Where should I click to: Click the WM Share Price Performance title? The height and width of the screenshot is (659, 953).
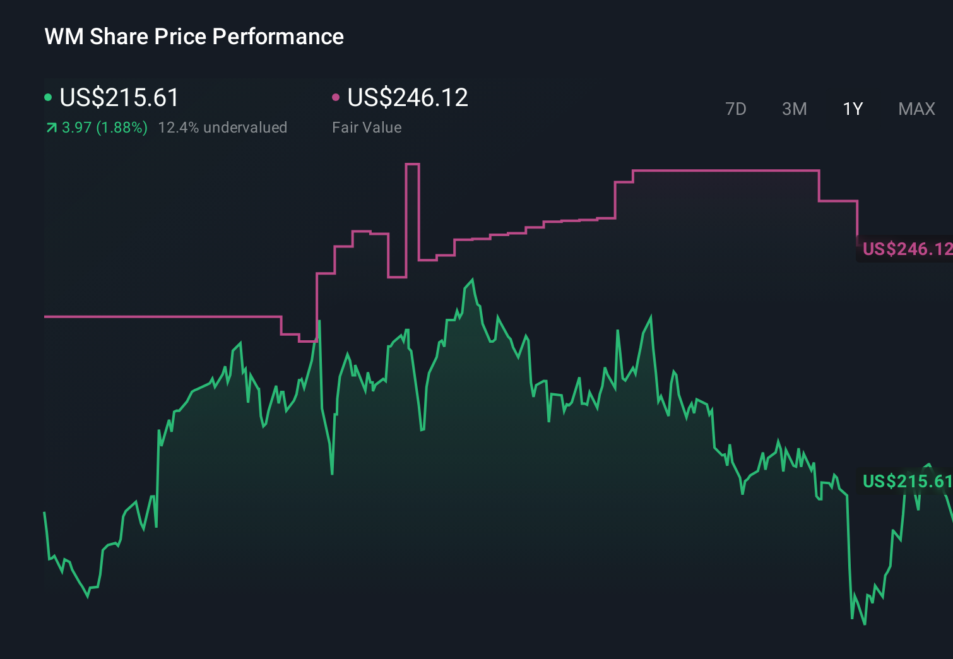[194, 37]
